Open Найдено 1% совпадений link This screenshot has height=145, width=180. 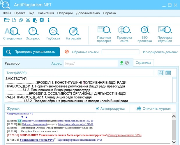pyautogui.click(x=35, y=124)
